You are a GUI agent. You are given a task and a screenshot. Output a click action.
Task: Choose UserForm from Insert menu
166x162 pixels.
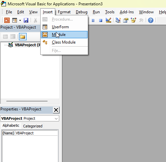coord(64,27)
